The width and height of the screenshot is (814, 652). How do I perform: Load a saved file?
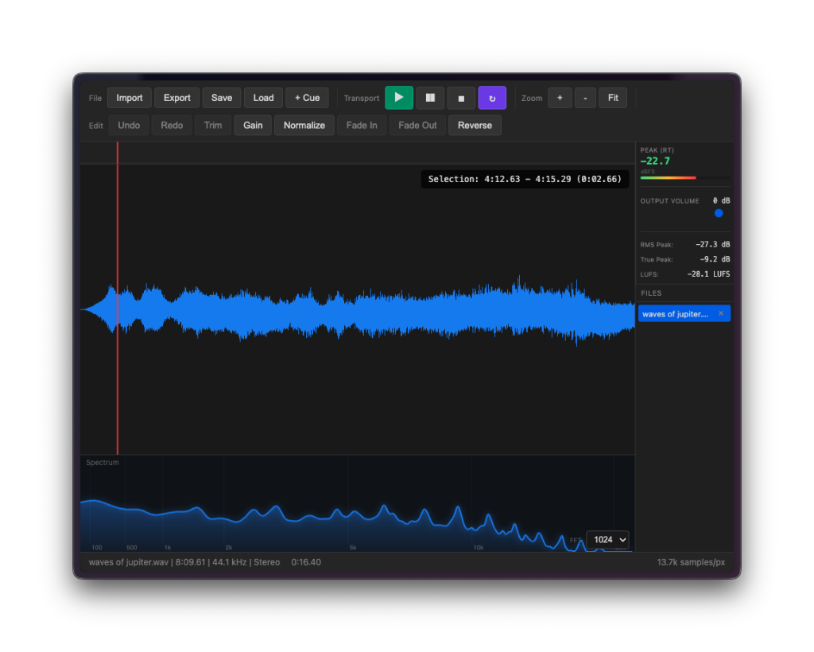point(263,97)
